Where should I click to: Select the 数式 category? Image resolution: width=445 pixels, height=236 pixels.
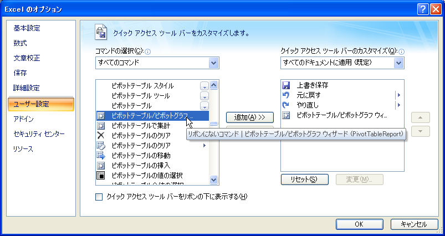20,43
